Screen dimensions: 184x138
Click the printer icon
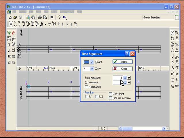pyautogui.click(x=40, y=17)
